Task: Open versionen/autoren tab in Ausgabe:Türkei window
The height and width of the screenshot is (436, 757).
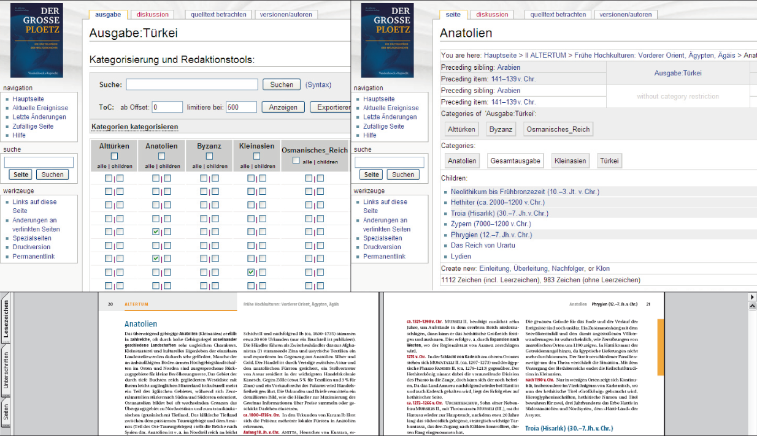Action: coord(286,14)
